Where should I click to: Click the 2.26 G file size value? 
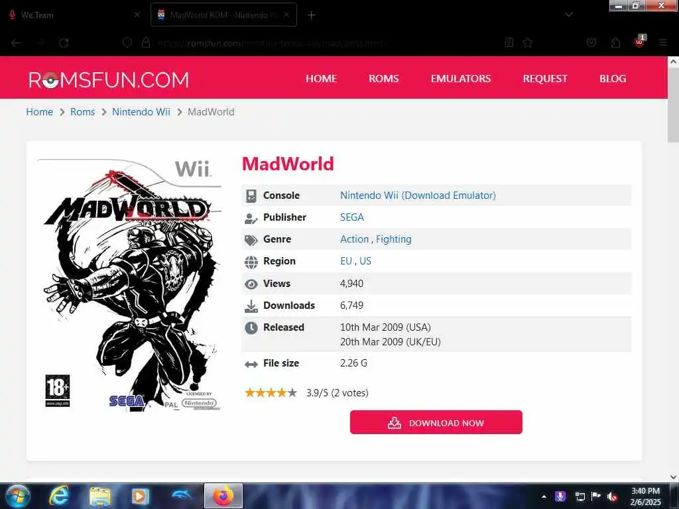[354, 363]
